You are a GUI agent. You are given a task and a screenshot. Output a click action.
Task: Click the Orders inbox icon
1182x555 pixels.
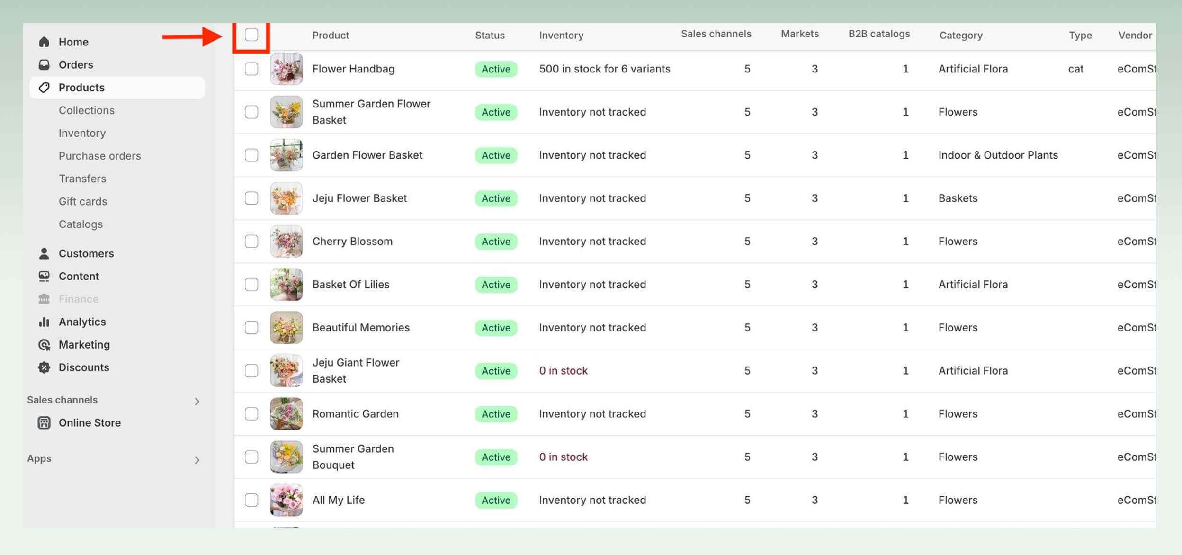(x=44, y=64)
